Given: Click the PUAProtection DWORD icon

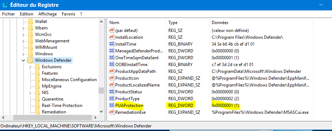Looking at the screenshot, I should click(x=111, y=106).
